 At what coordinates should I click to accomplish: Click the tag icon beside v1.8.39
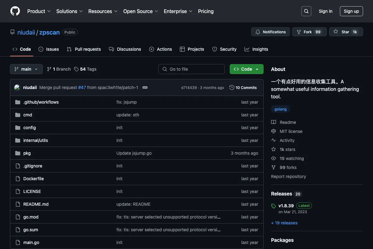point(274,206)
